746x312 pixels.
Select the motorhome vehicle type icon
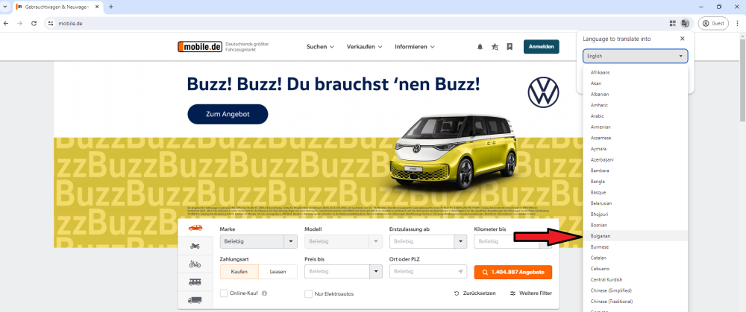click(x=195, y=282)
